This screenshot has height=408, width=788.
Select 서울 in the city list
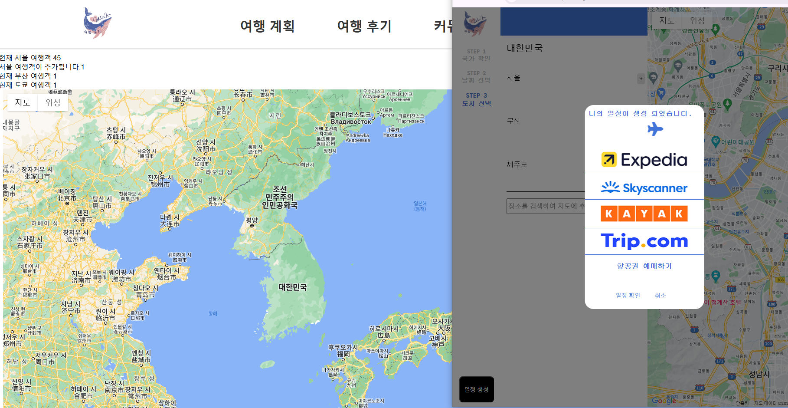pos(513,78)
